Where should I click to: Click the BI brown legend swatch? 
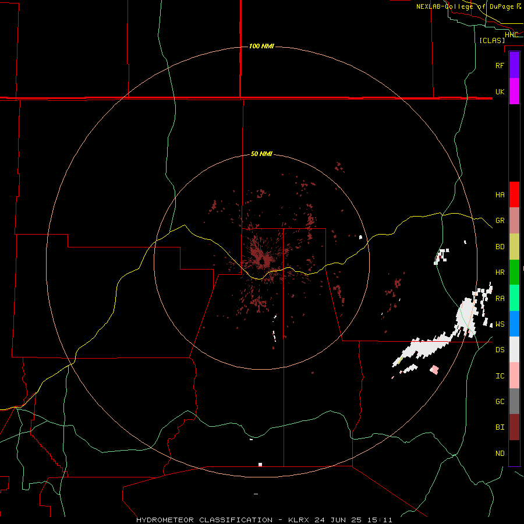pos(514,427)
